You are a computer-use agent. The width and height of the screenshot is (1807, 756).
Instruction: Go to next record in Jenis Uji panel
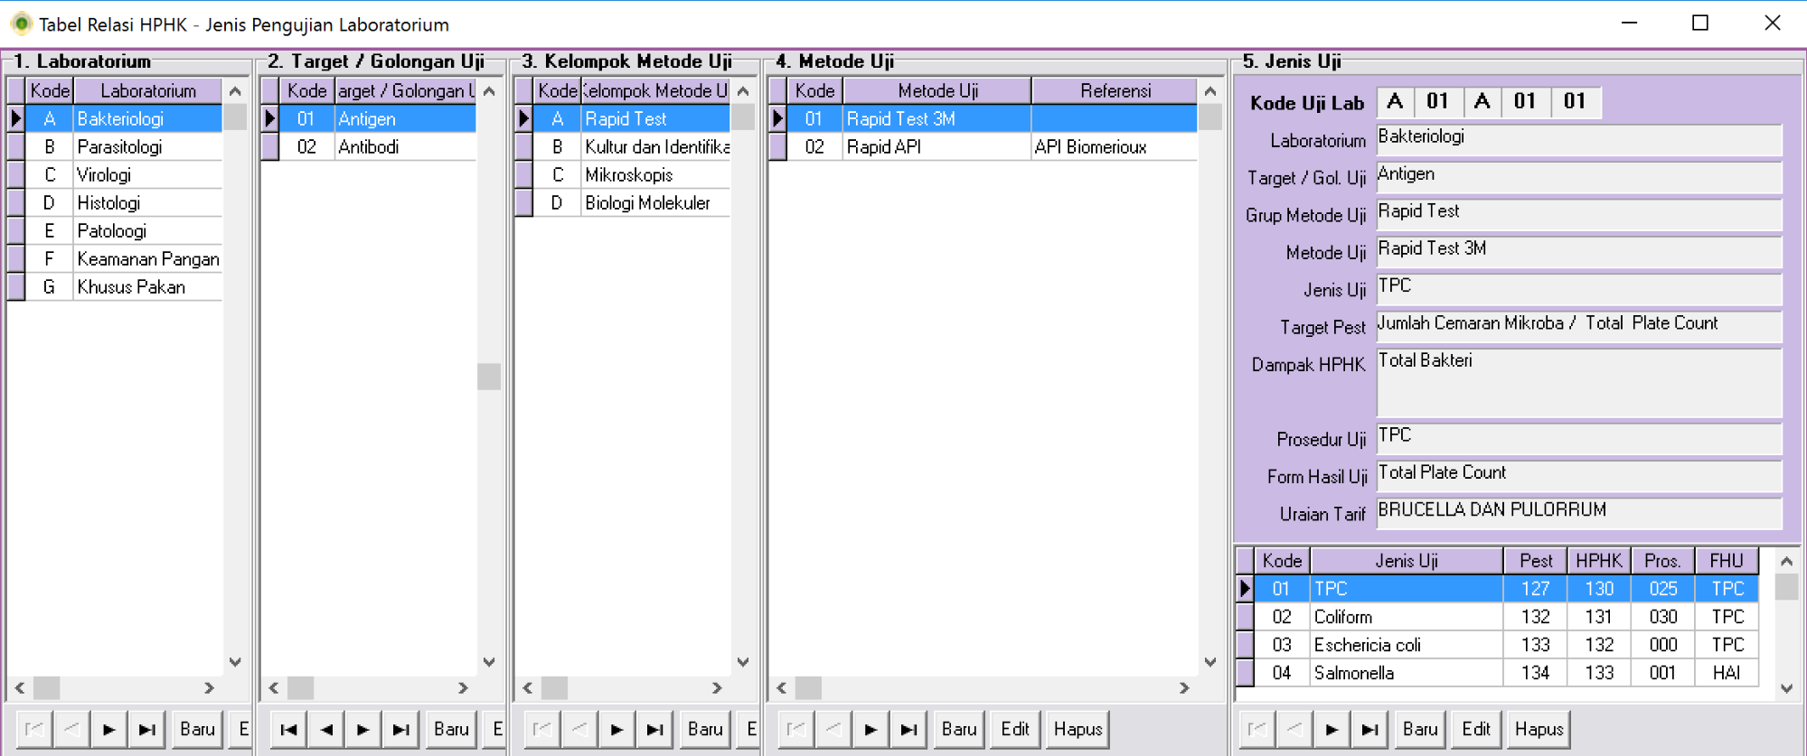tap(1332, 729)
